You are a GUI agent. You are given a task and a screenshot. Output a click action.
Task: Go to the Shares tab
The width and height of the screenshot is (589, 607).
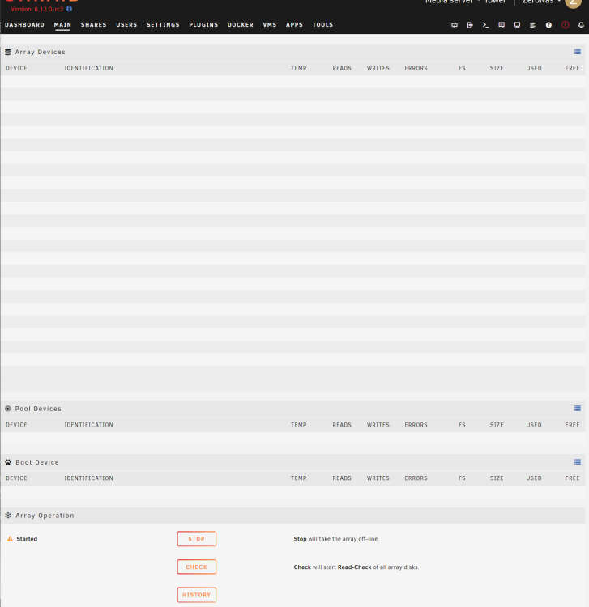click(93, 25)
